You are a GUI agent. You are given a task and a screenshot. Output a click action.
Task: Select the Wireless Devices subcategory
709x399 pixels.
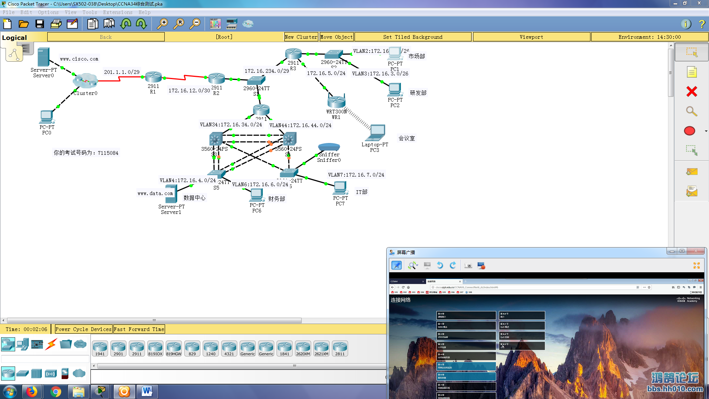(x=51, y=374)
